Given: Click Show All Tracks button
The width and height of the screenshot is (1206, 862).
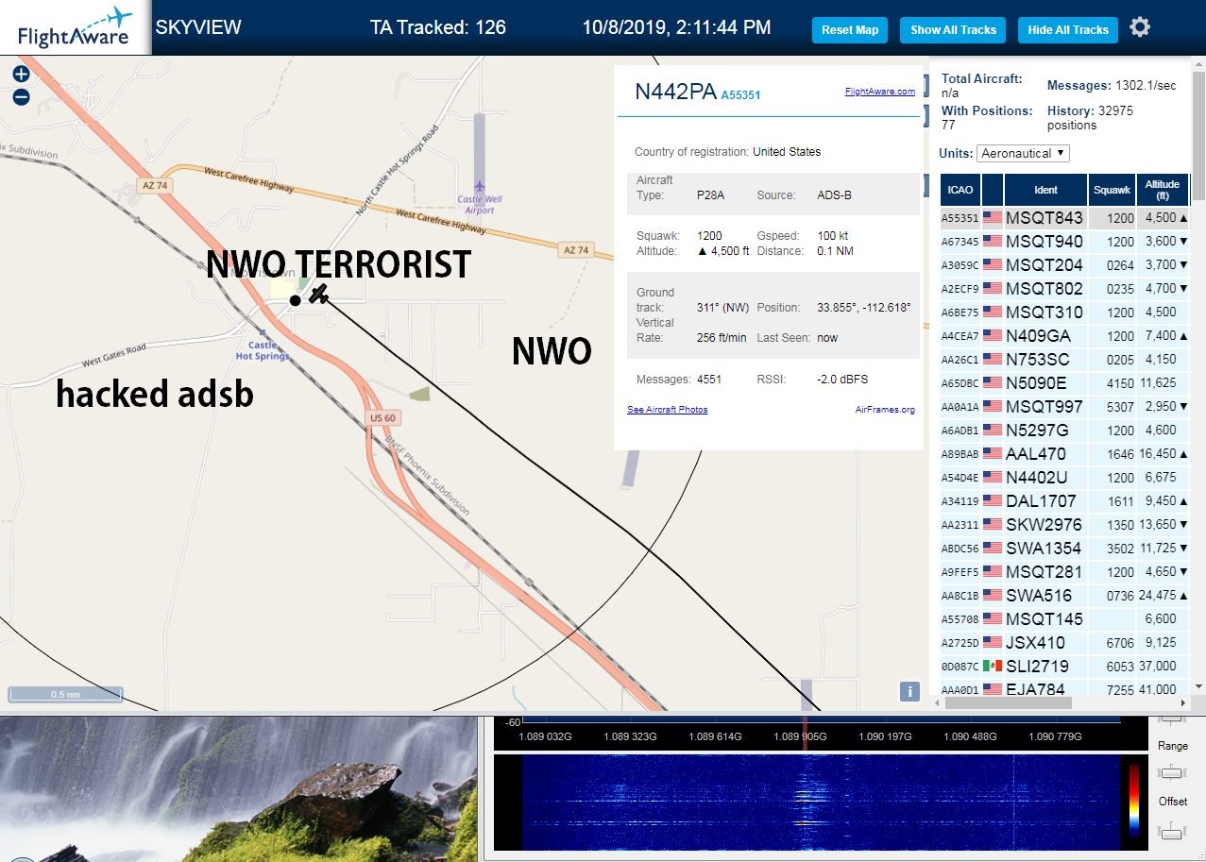Looking at the screenshot, I should pos(954,30).
